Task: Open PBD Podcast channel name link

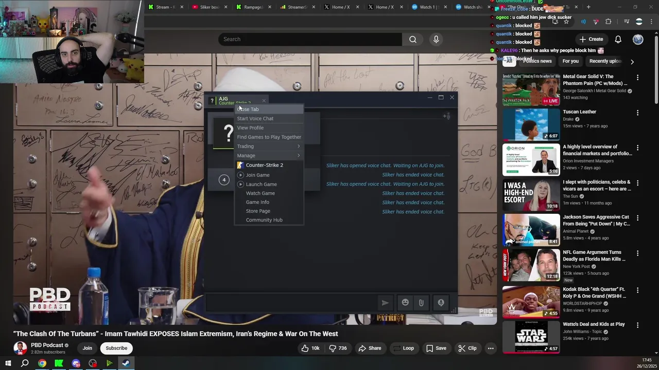Action: click(47, 345)
